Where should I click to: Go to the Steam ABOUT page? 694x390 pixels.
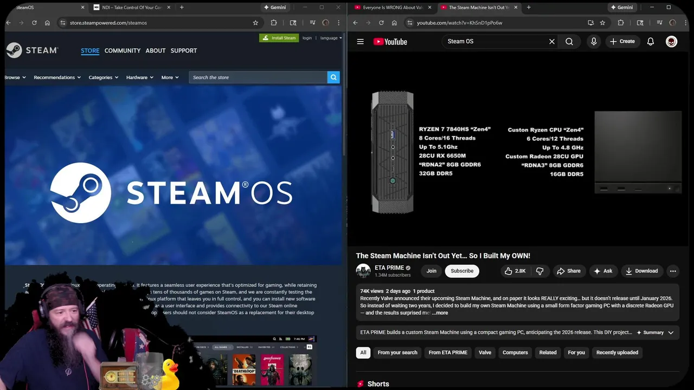click(x=156, y=50)
